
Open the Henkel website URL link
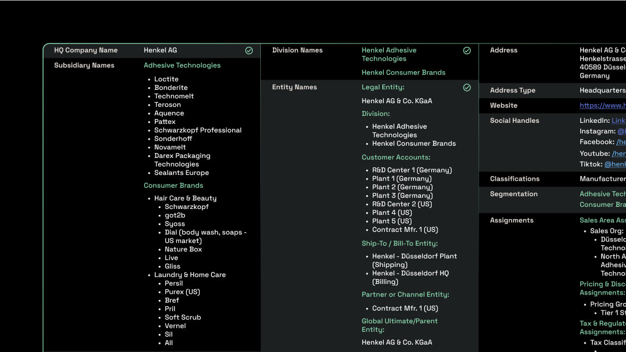pos(602,106)
